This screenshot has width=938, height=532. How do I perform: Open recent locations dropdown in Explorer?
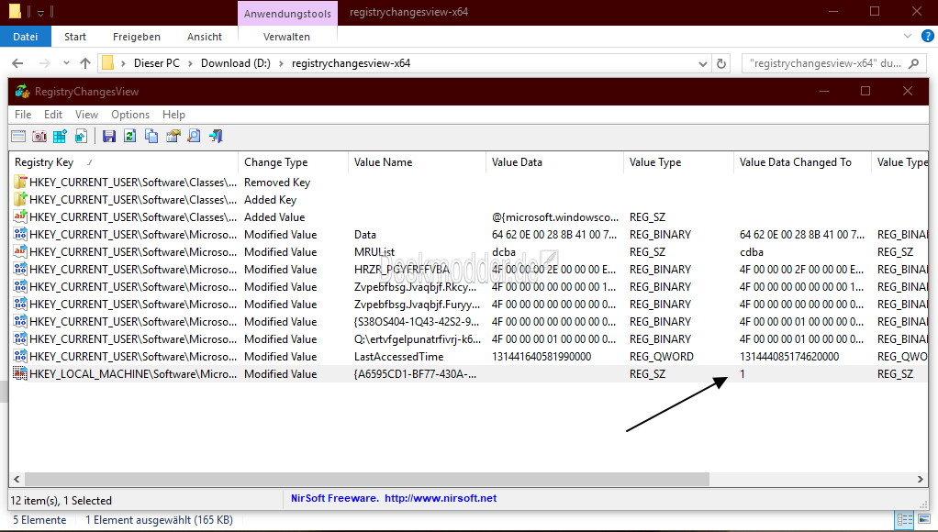[66, 62]
